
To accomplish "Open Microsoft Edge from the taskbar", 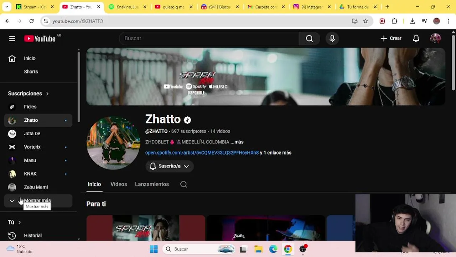I will coord(273,249).
